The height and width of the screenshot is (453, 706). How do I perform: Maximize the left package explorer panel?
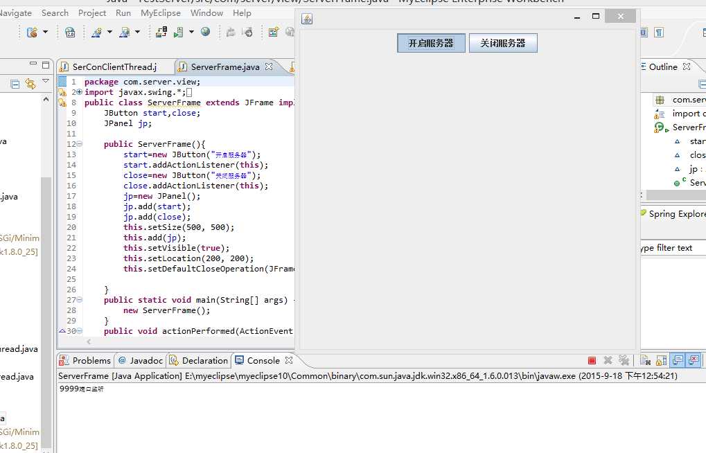[x=46, y=65]
